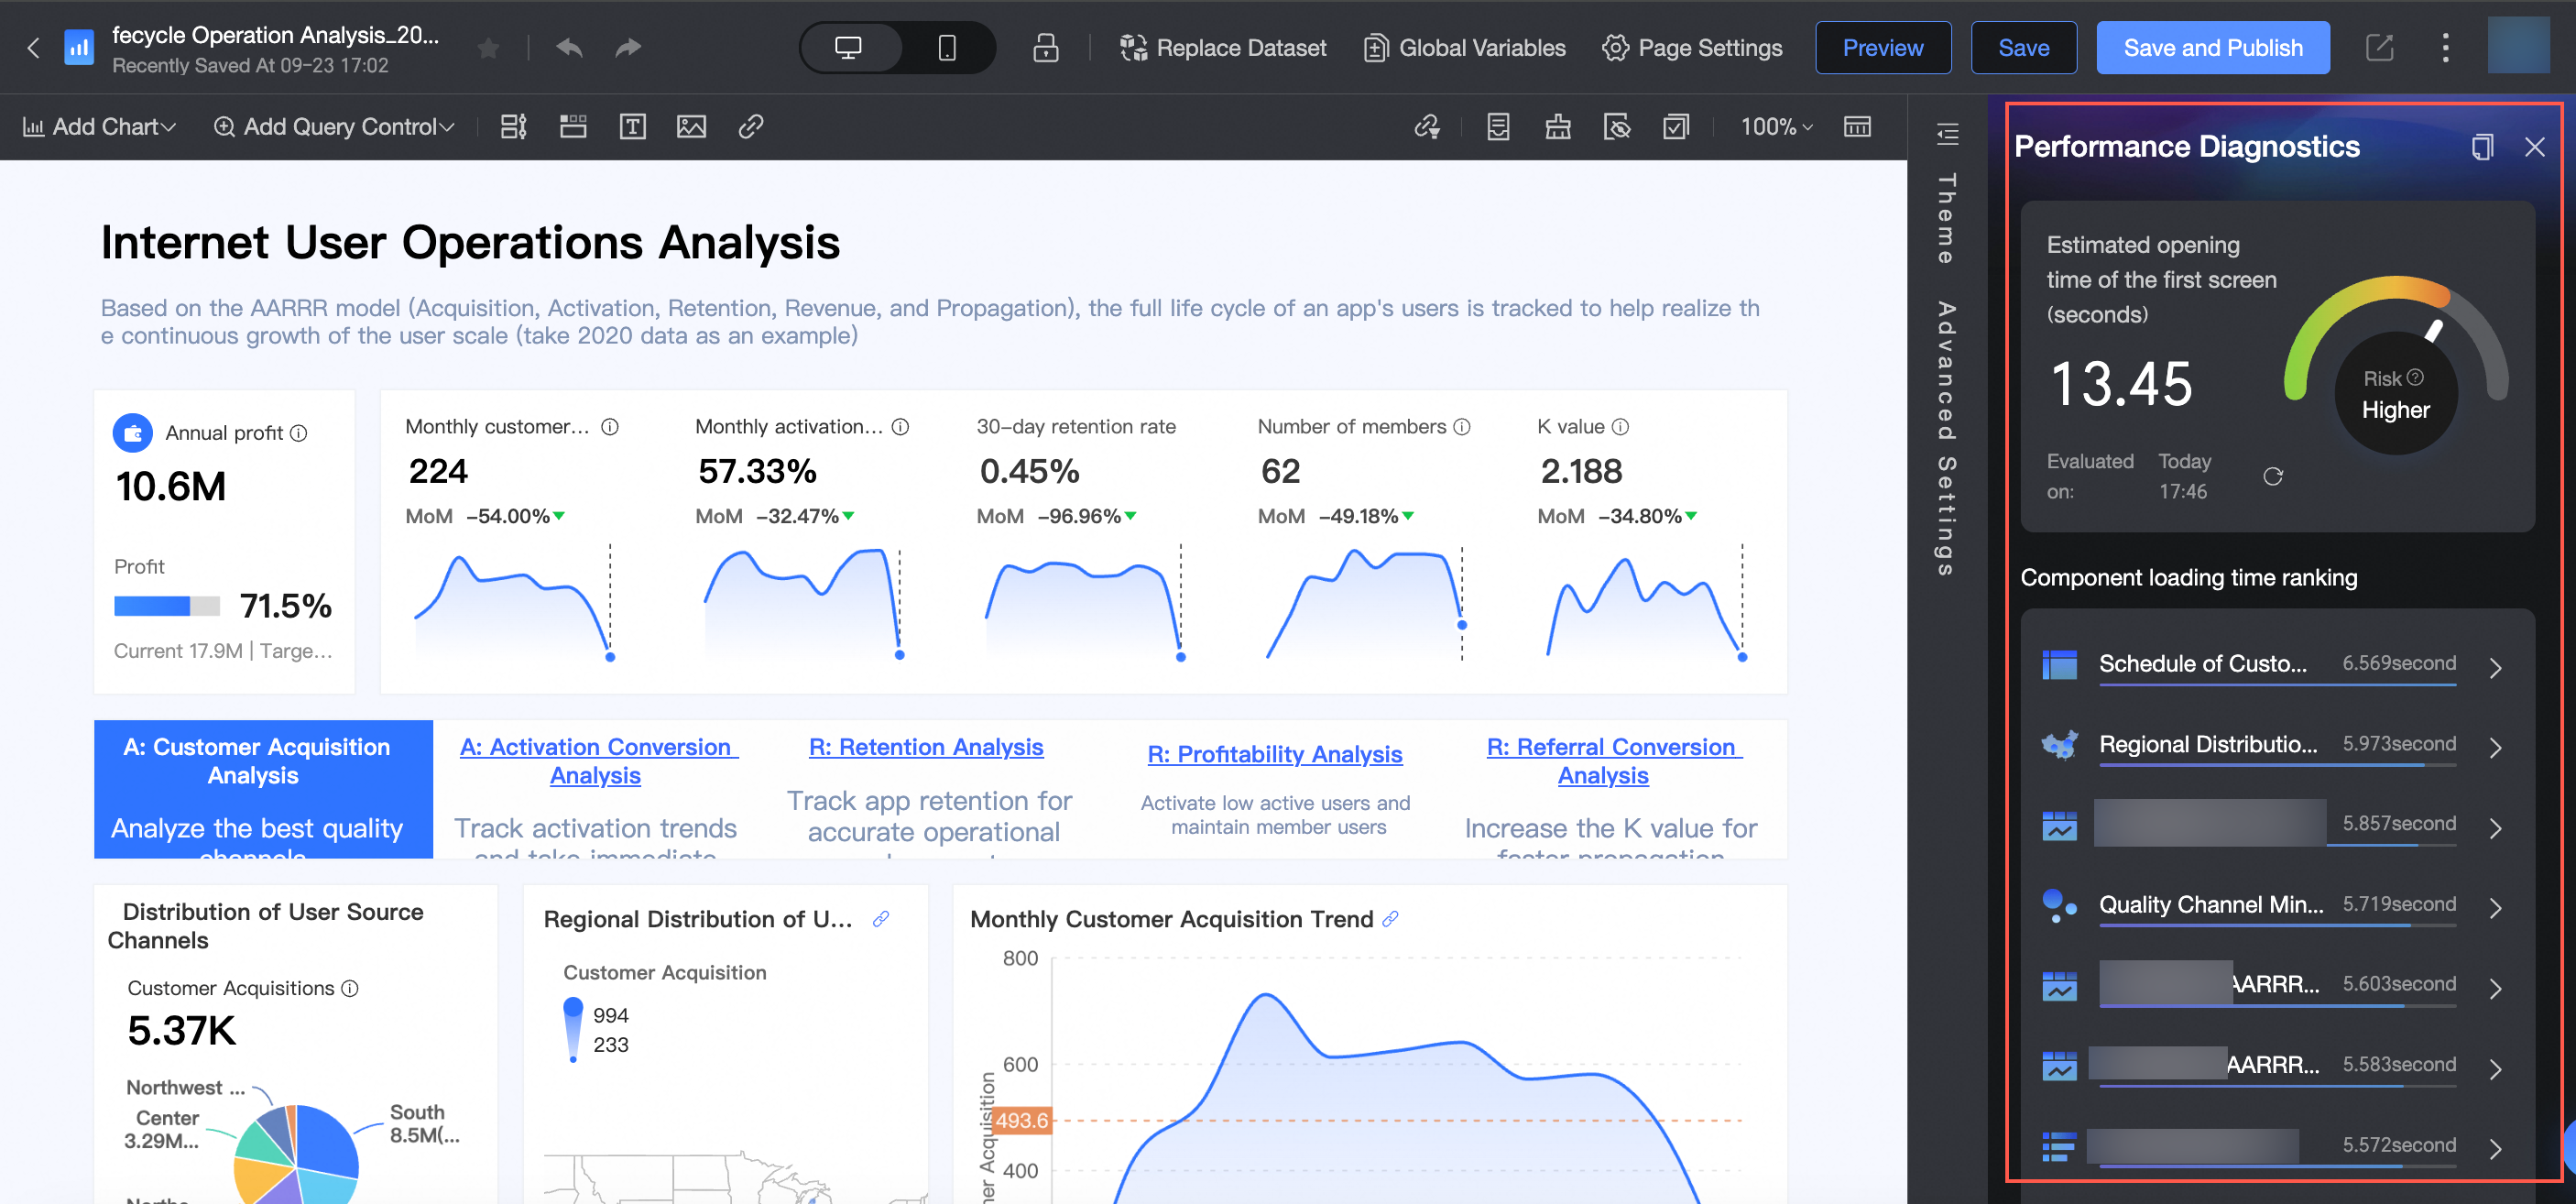Click the Profit progress bar
Screen dimensions: 2576x1204
point(166,605)
